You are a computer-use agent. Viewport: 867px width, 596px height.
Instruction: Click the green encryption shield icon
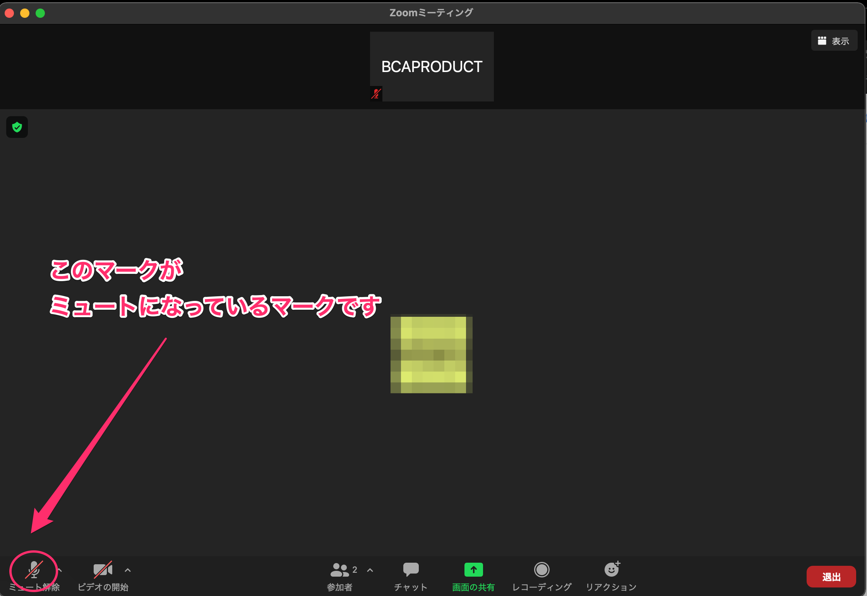point(17,127)
